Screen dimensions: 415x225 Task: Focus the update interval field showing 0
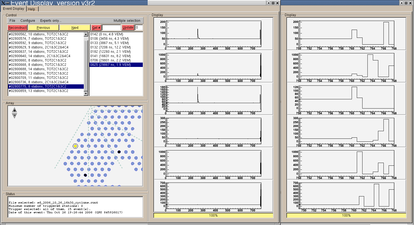[139, 27]
